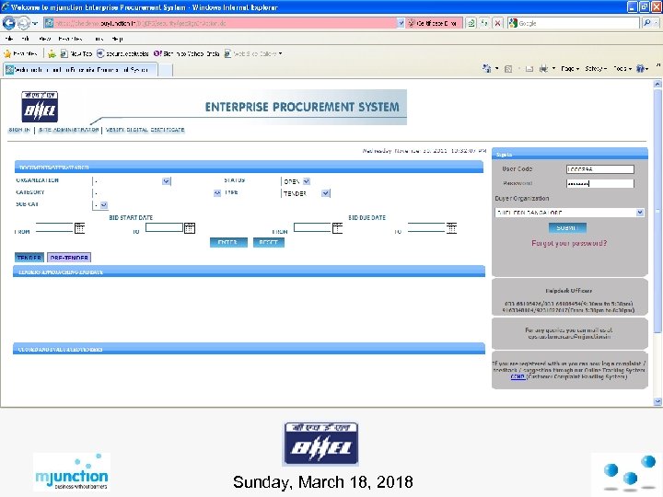Click the Bid Start Date To field
663x497 pixels.
(x=164, y=227)
